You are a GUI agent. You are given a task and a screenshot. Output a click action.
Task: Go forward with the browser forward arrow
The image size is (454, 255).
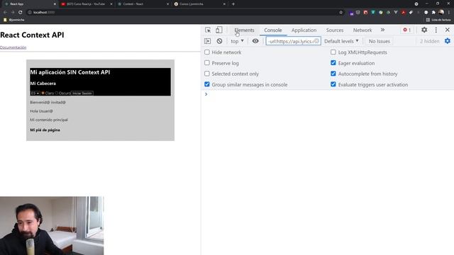coord(13,13)
